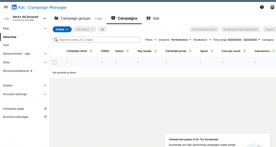The image size is (276, 147).
Task: Open Recommendations in the sidebar
Action: (x=16, y=71)
